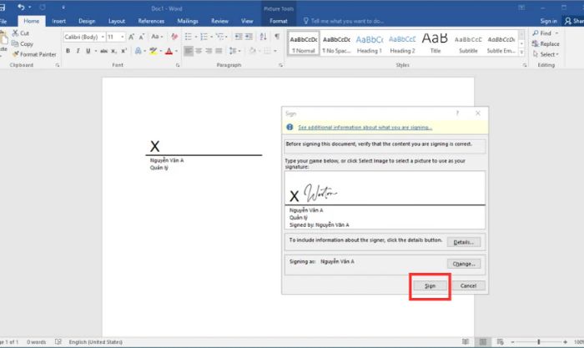Apply red font color button
The width and height of the screenshot is (584, 348).
pyautogui.click(x=169, y=51)
